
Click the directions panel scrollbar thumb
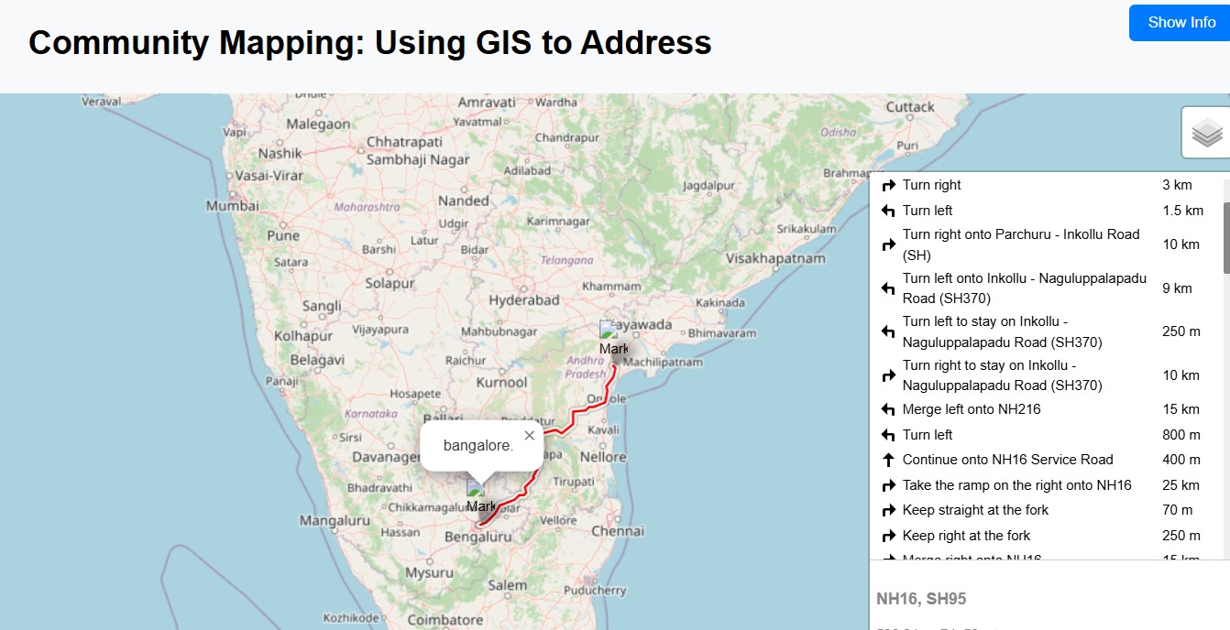(x=1225, y=236)
